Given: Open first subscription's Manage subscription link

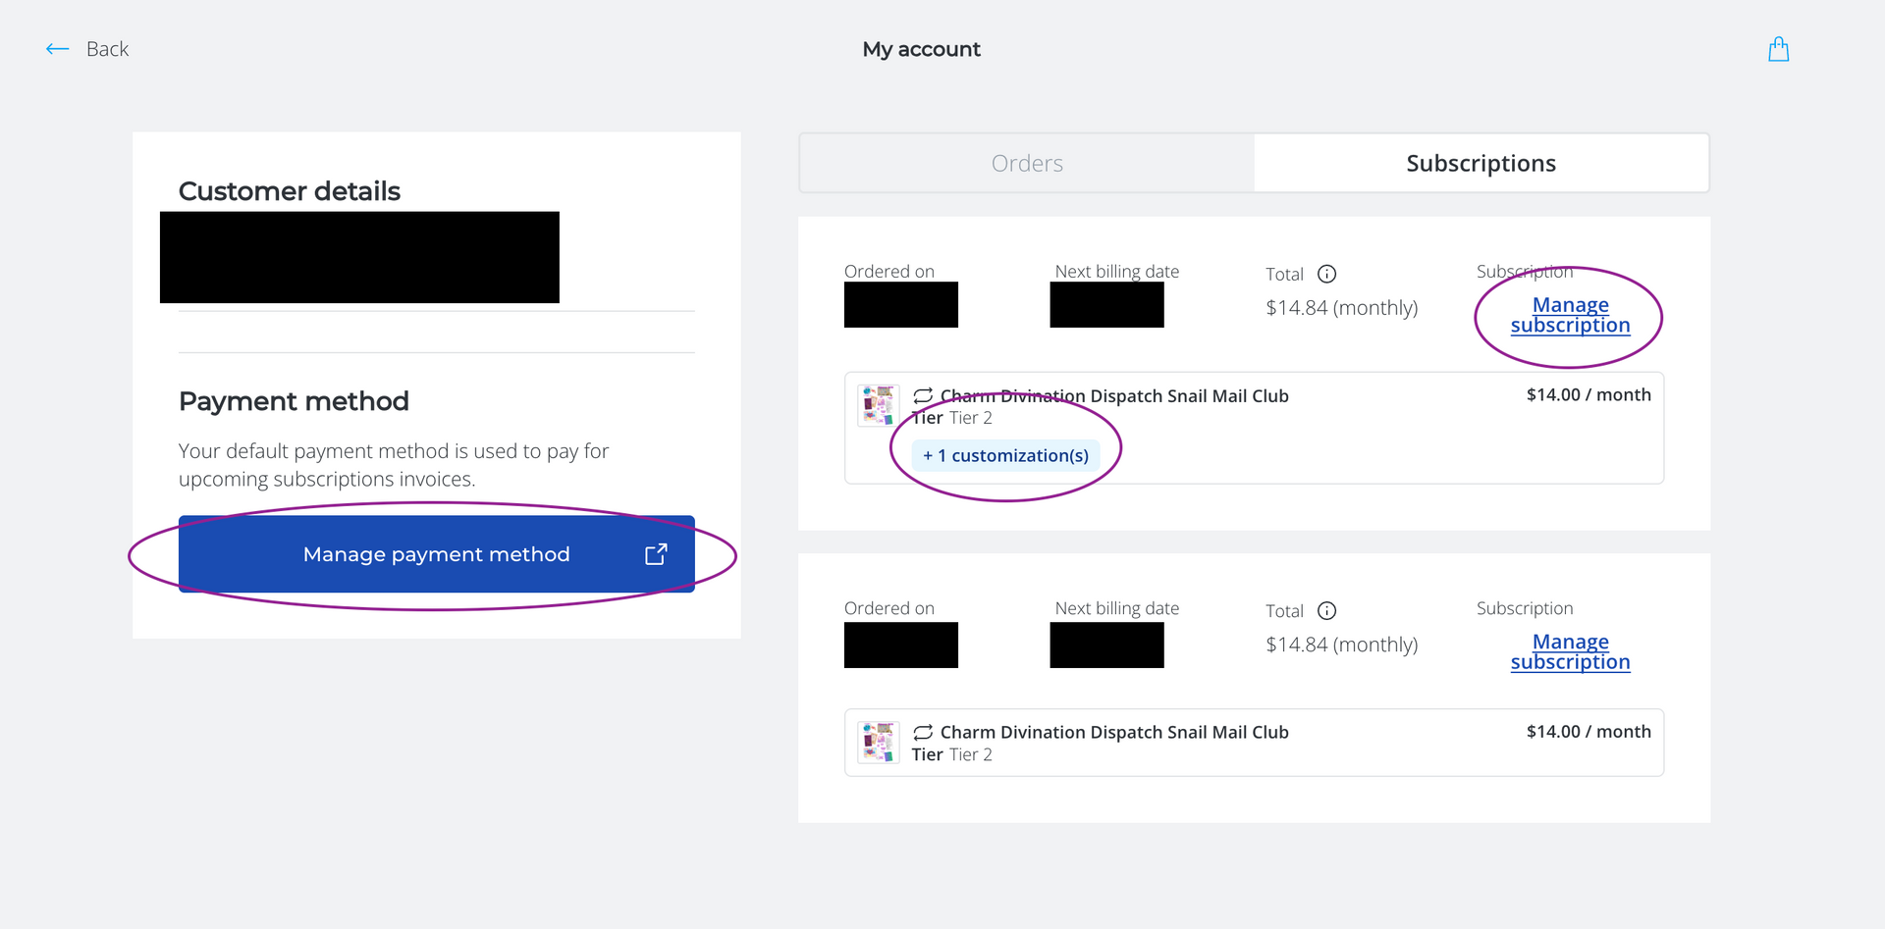Looking at the screenshot, I should pos(1570,315).
